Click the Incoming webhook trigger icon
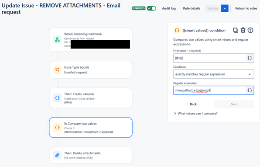This screenshot has height=167, width=260. point(57,40)
